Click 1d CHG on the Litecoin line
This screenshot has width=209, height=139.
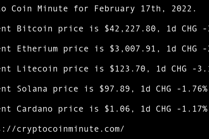[171, 69]
